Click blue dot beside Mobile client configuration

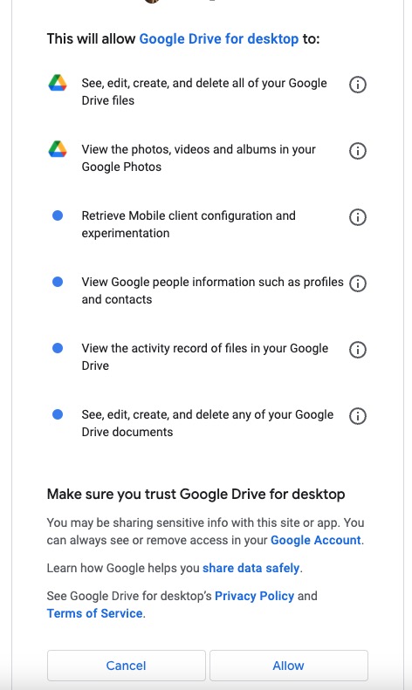pos(58,215)
